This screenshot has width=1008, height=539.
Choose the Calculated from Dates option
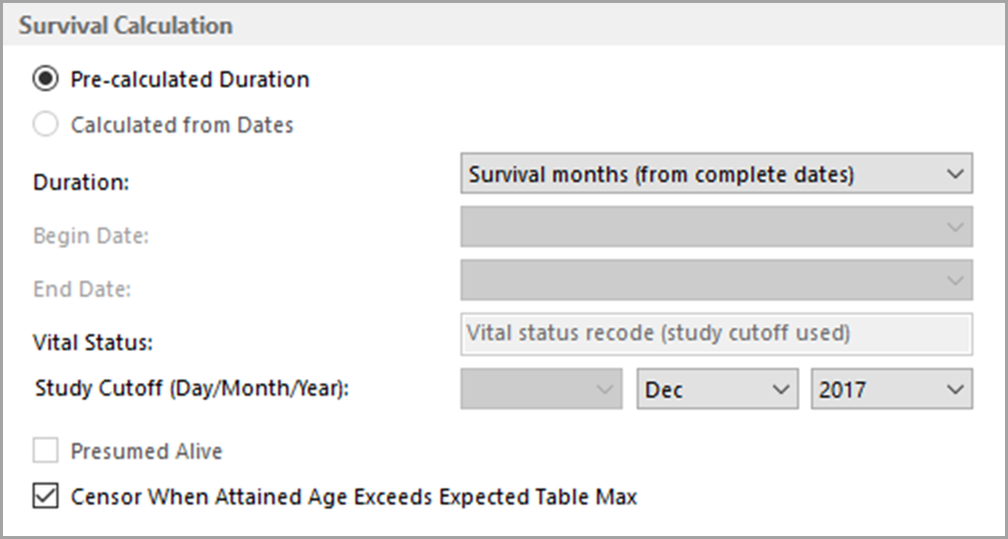pyautogui.click(x=47, y=126)
